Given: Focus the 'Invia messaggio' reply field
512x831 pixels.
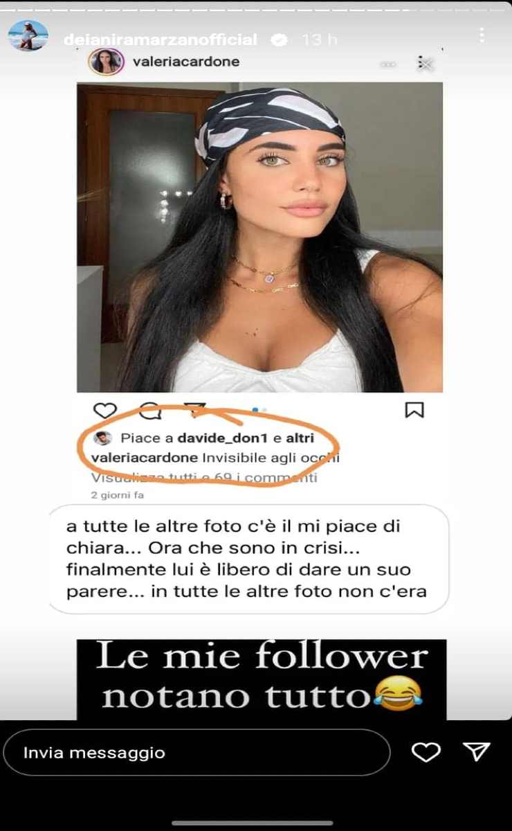Looking at the screenshot, I should [197, 752].
